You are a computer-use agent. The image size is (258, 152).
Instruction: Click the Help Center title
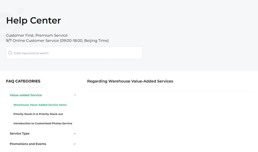coord(34,21)
